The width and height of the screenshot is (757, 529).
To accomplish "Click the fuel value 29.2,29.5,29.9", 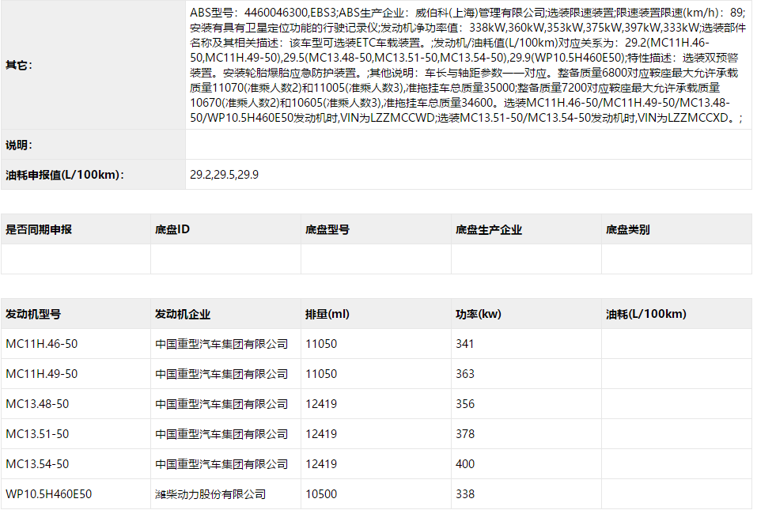I will (x=229, y=174).
